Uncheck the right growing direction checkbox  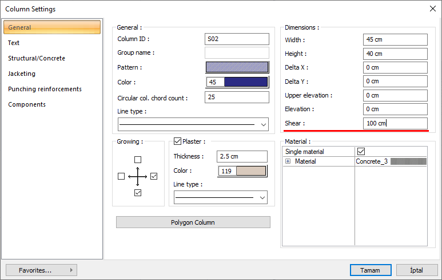[154, 177]
